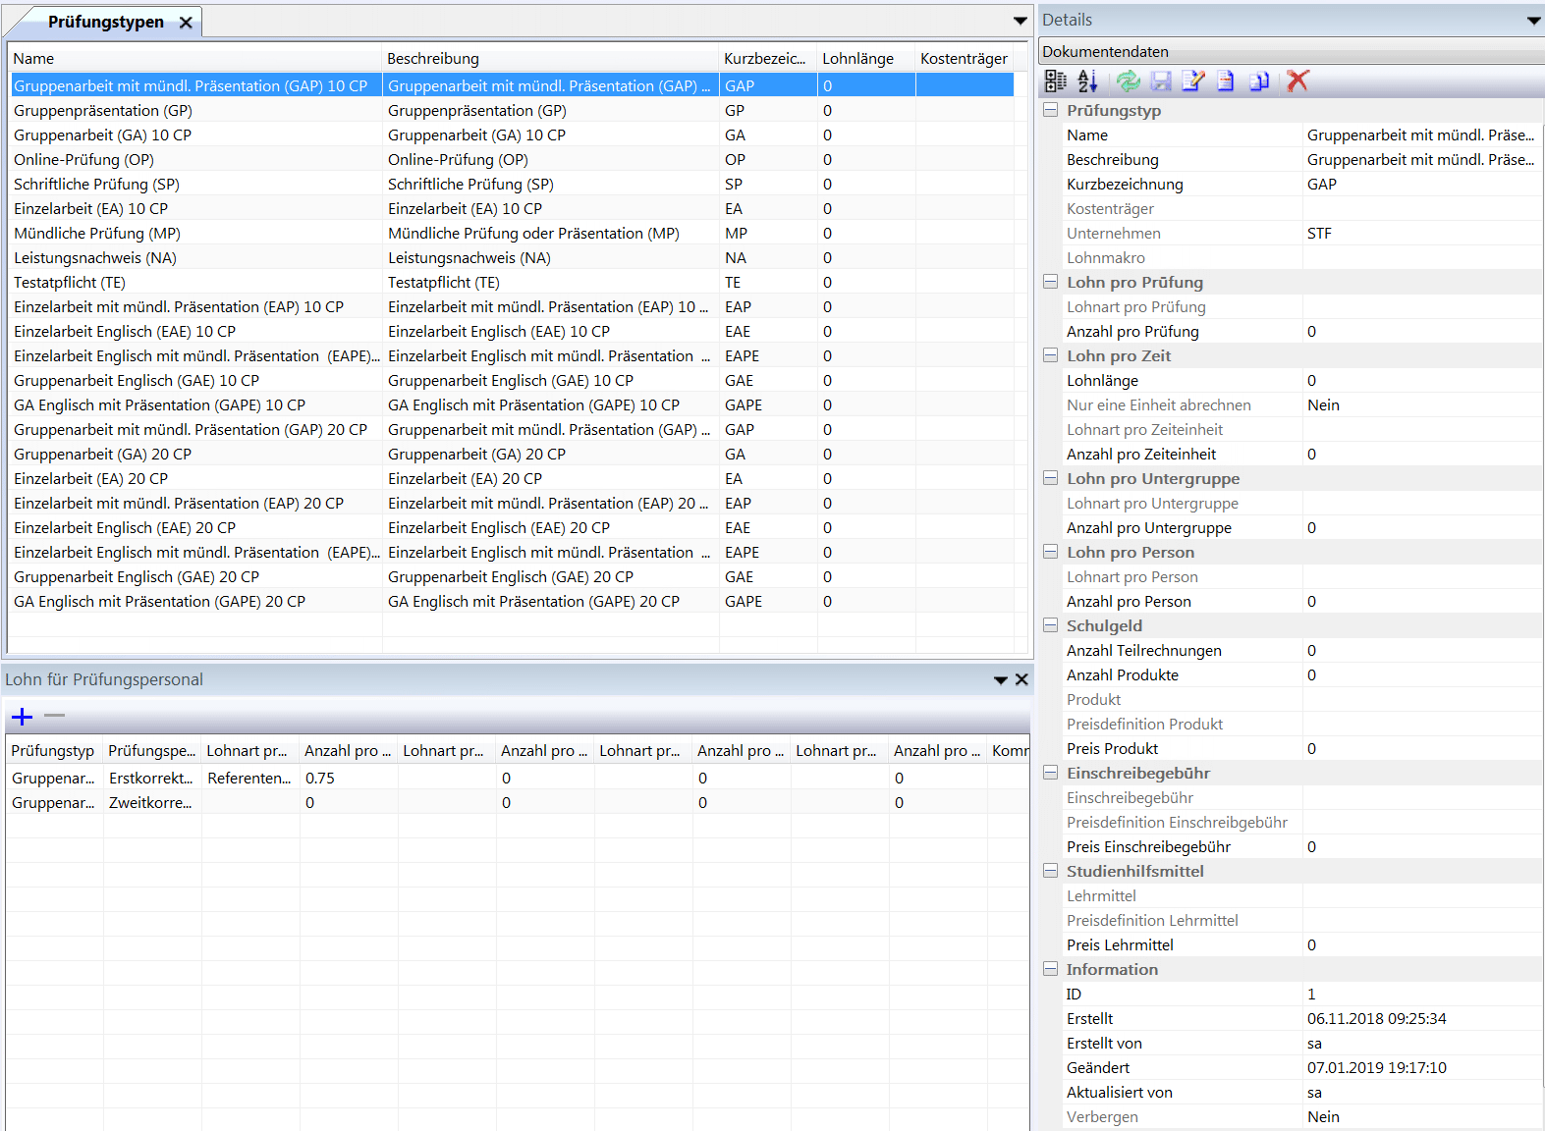Open Lohn für Prüfungspersonal panel options arrow
The image size is (1545, 1131).
1000,679
